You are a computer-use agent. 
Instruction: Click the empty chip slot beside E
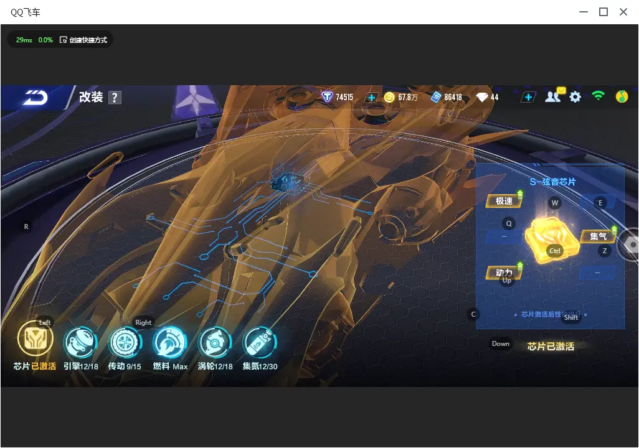(x=598, y=201)
